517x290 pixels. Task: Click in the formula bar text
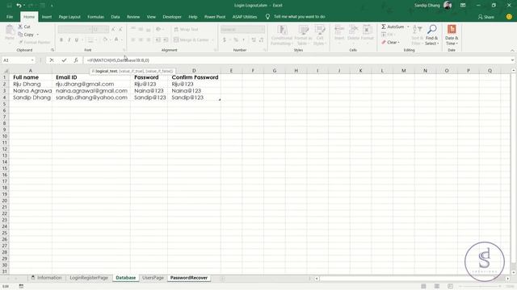(118, 60)
